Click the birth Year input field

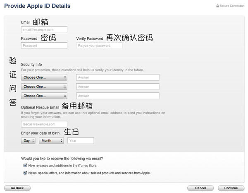[x=81, y=141]
